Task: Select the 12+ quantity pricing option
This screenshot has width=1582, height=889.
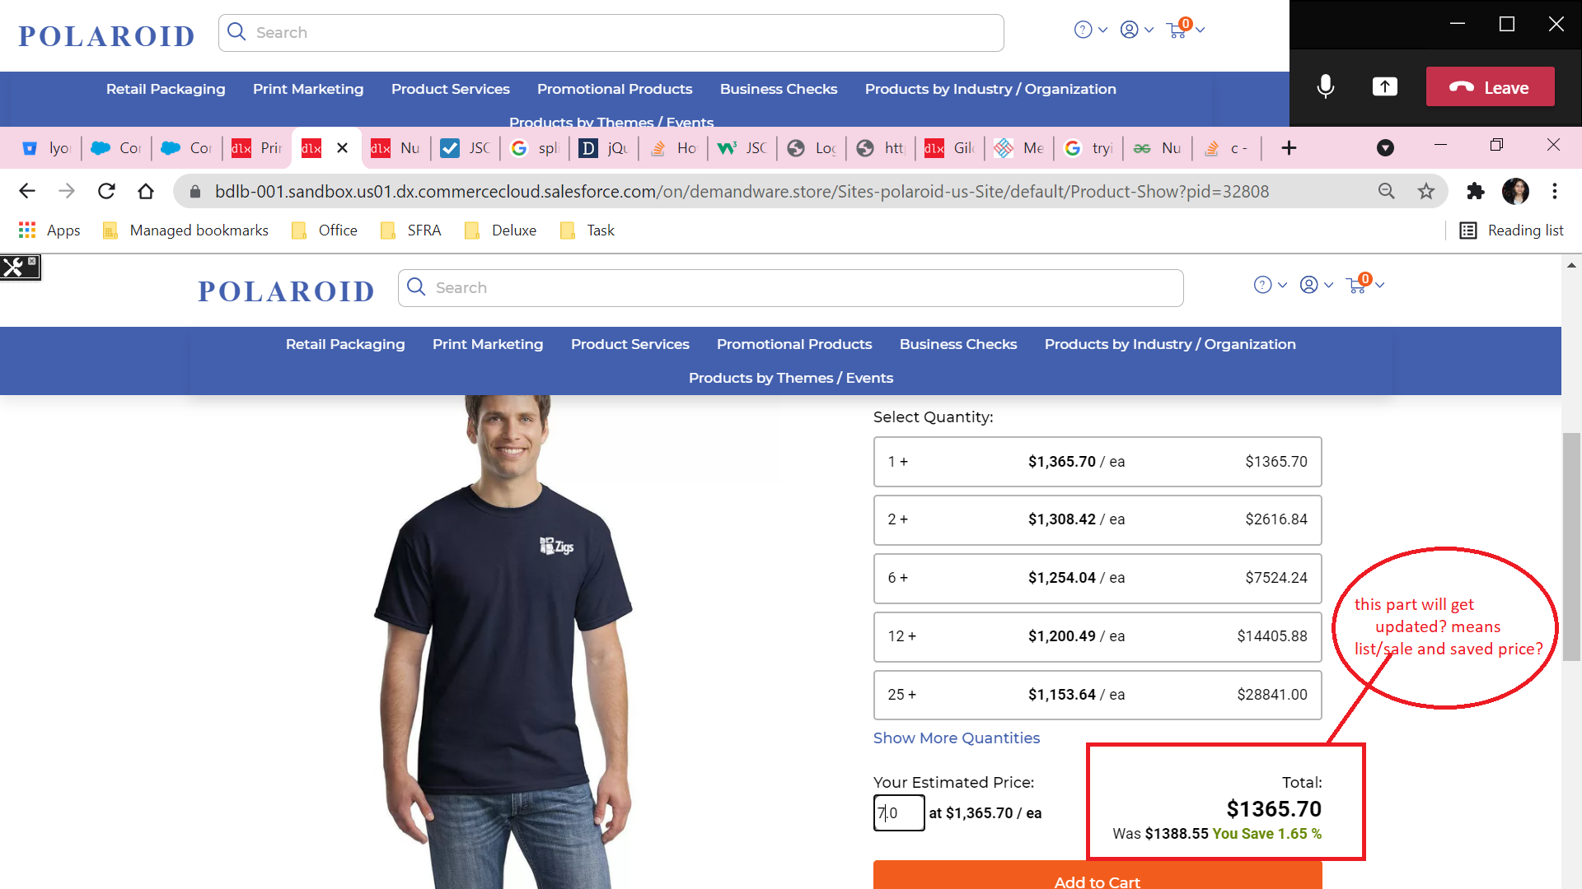Action: click(x=1097, y=636)
